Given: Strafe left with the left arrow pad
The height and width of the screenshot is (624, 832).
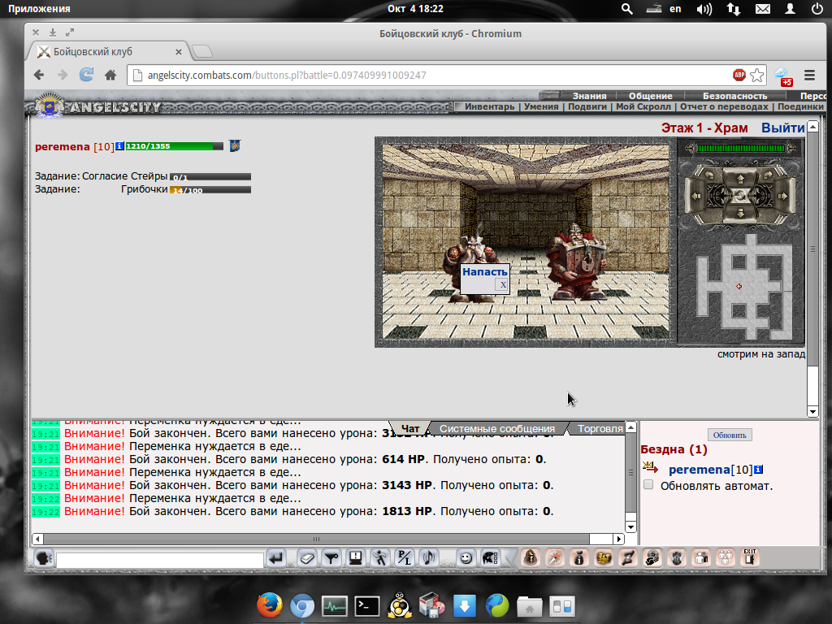Looking at the screenshot, I should point(696,196).
